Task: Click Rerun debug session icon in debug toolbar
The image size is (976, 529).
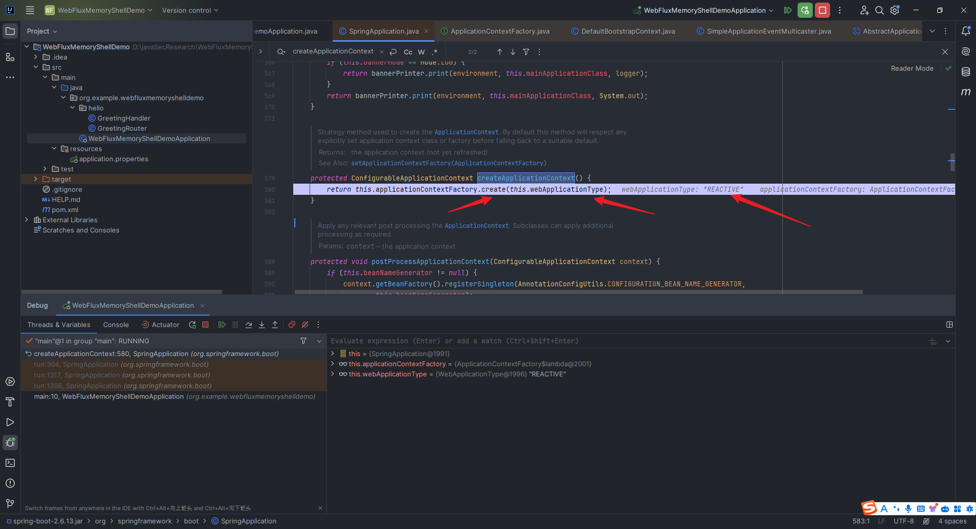Action: tap(192, 325)
